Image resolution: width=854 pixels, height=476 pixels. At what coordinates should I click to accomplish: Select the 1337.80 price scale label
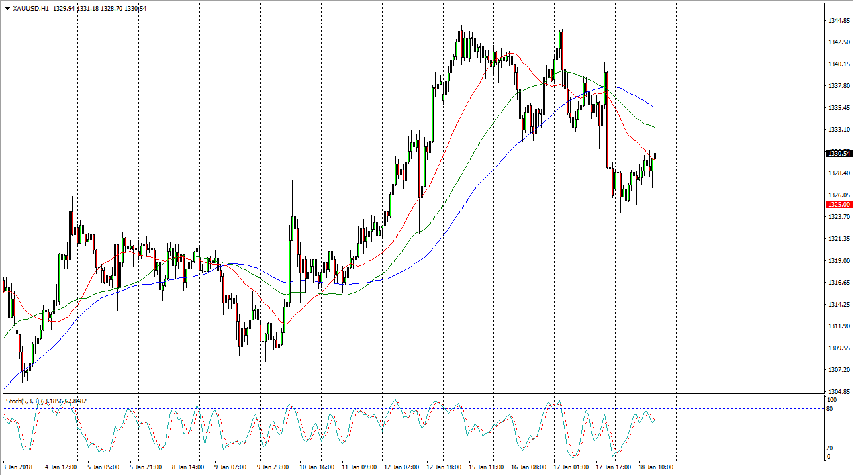[x=838, y=86]
